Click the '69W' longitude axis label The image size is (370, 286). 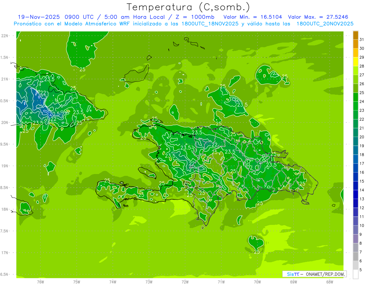click(294, 282)
